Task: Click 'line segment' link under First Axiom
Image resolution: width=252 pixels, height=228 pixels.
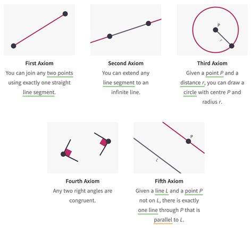Action: (x=39, y=92)
